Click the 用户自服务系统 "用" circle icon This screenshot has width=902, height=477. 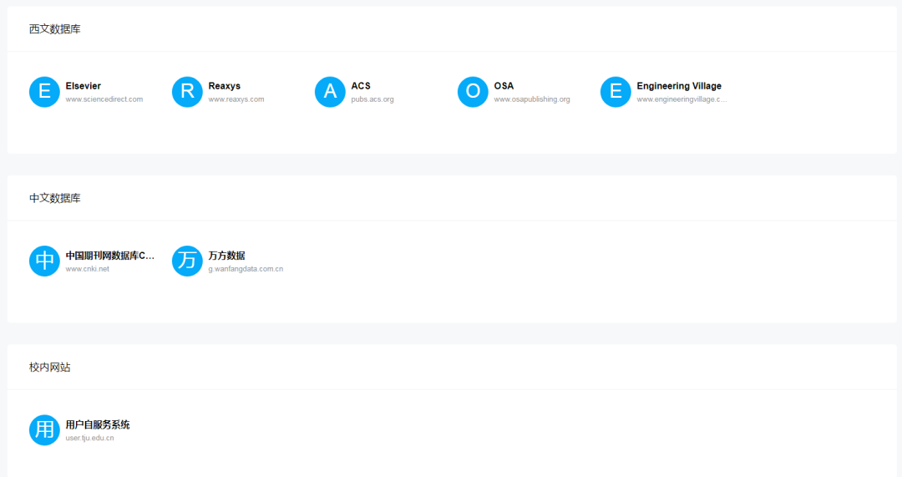(x=44, y=430)
